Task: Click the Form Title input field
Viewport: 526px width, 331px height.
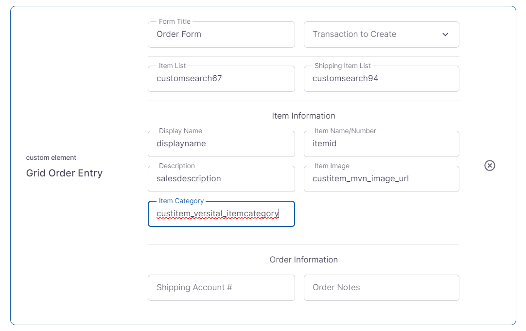Action: [x=221, y=35]
